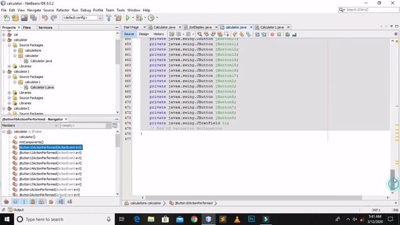
Task: Toggle Show Inner Classes filter in Navigator
Action: (42, 201)
